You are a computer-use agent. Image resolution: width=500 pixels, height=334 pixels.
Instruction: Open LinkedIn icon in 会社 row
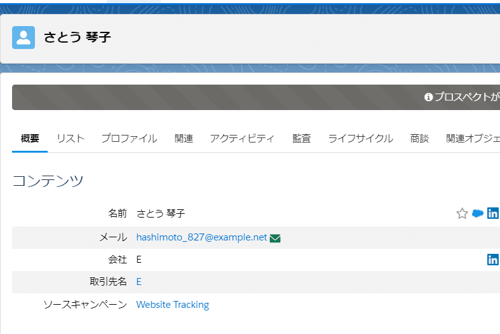tap(492, 260)
